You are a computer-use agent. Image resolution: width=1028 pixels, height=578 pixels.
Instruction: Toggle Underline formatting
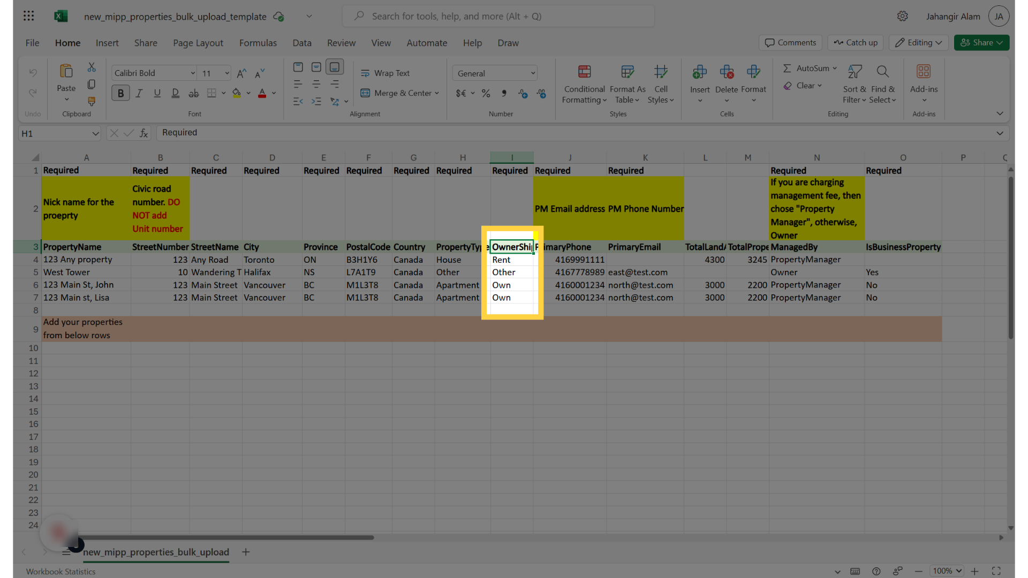point(157,93)
